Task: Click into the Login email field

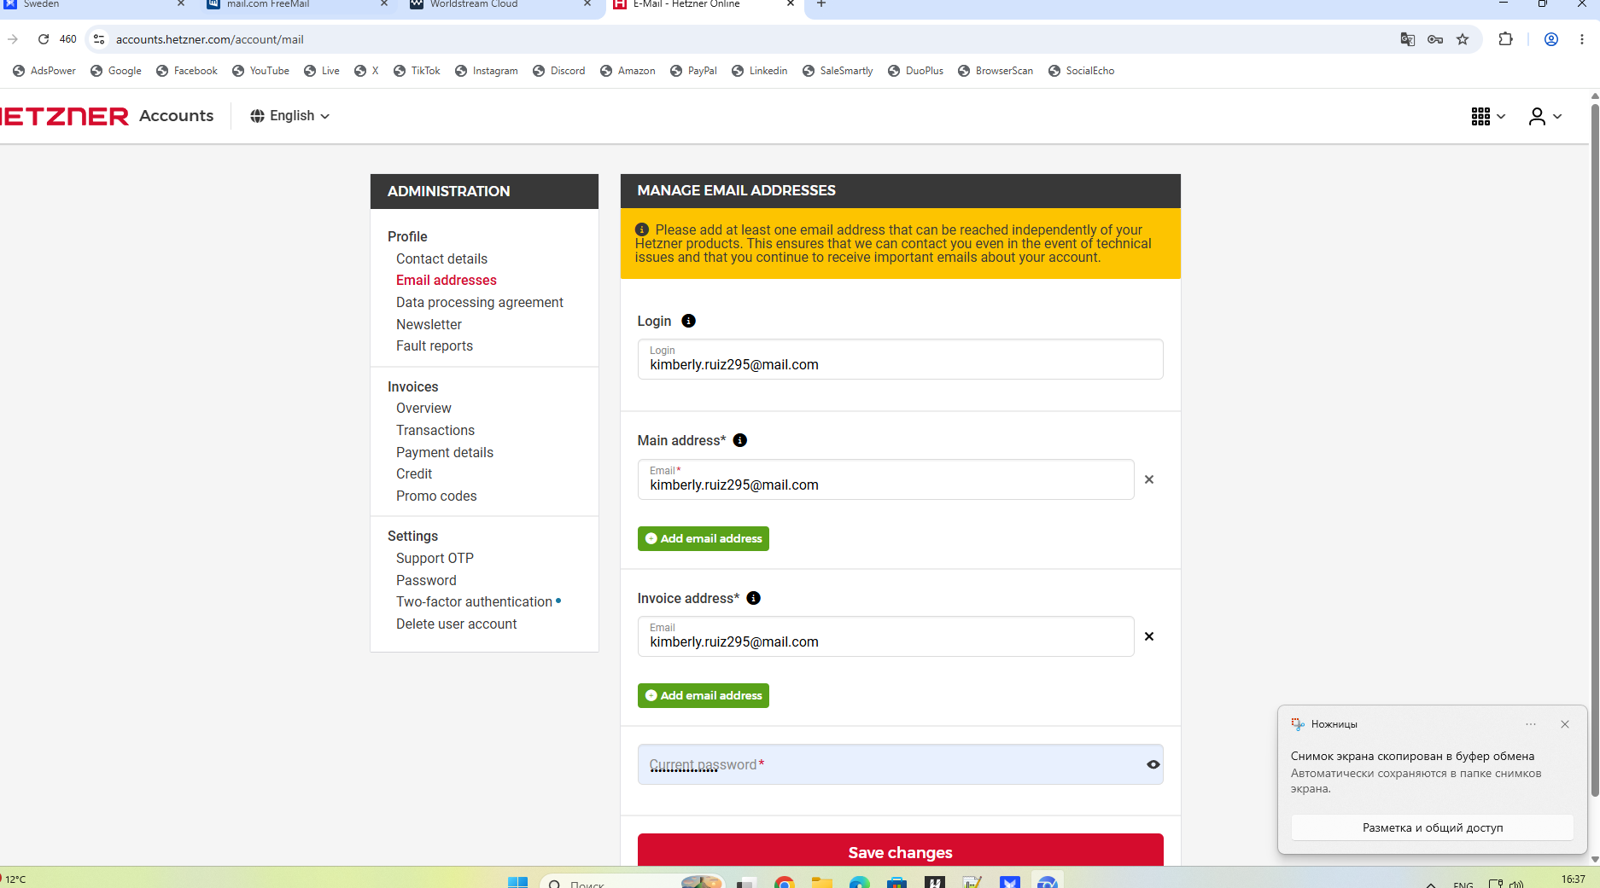Action: 900,359
